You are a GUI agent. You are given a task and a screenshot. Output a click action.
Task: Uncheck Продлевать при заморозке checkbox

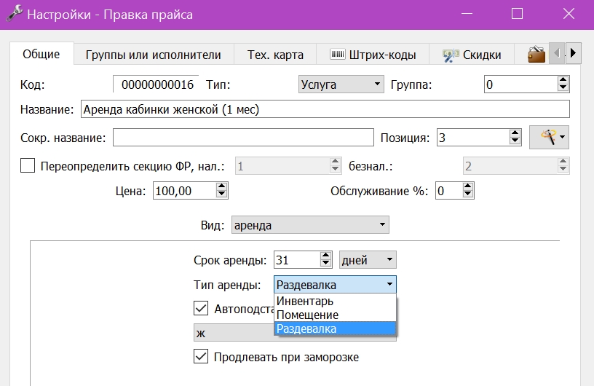(x=201, y=356)
